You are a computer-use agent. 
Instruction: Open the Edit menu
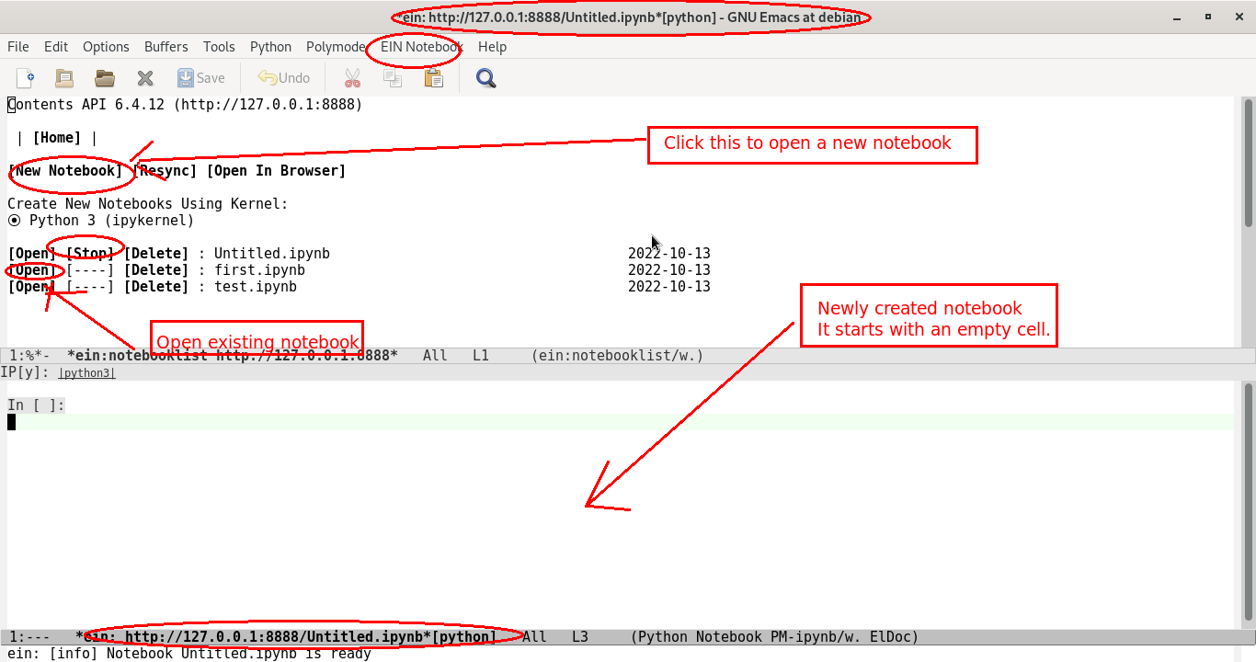(56, 47)
